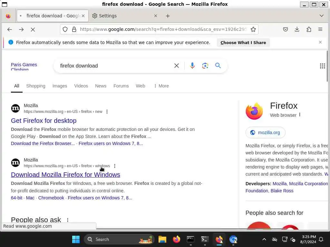Image resolution: width=330 pixels, height=247 pixels.
Task: Open the Chromebook sublink
Action: coord(51,198)
